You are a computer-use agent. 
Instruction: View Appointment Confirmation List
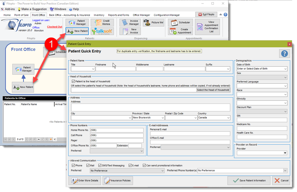point(207,27)
